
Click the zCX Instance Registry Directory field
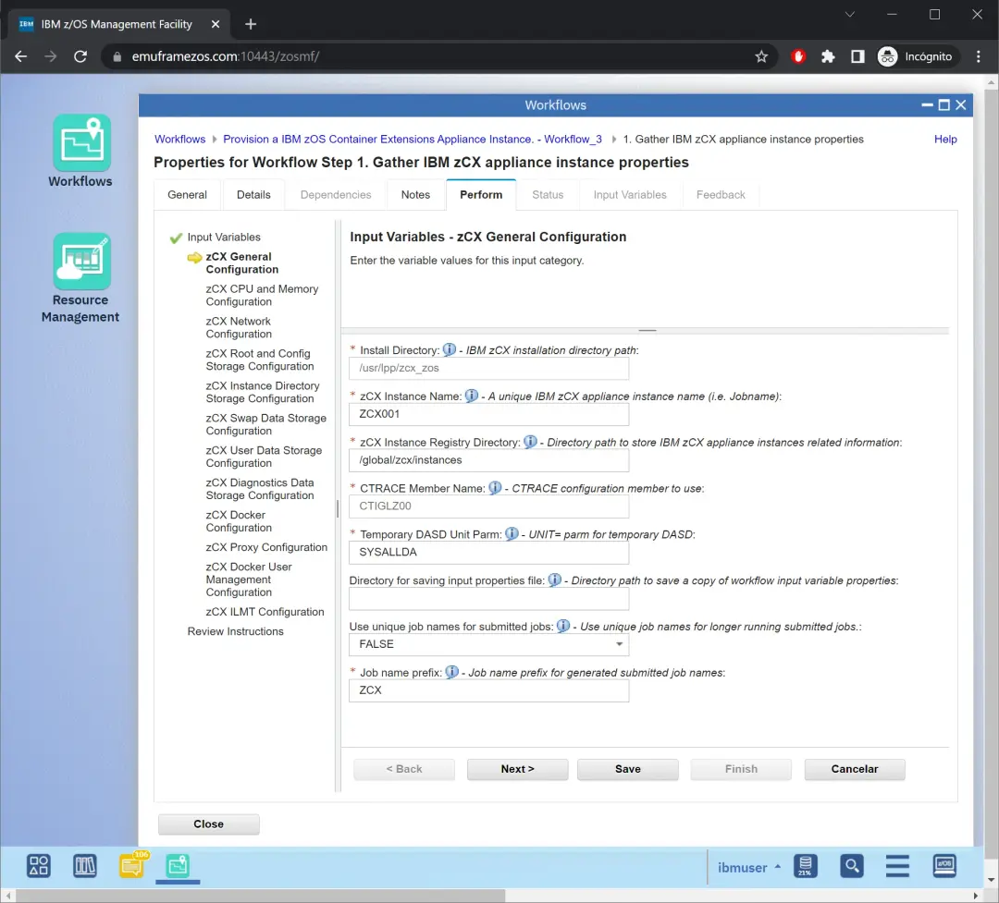tap(488, 459)
